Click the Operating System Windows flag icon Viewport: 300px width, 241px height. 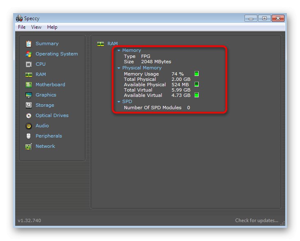point(29,54)
